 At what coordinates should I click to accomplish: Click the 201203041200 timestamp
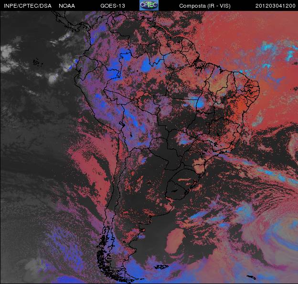click(276, 6)
